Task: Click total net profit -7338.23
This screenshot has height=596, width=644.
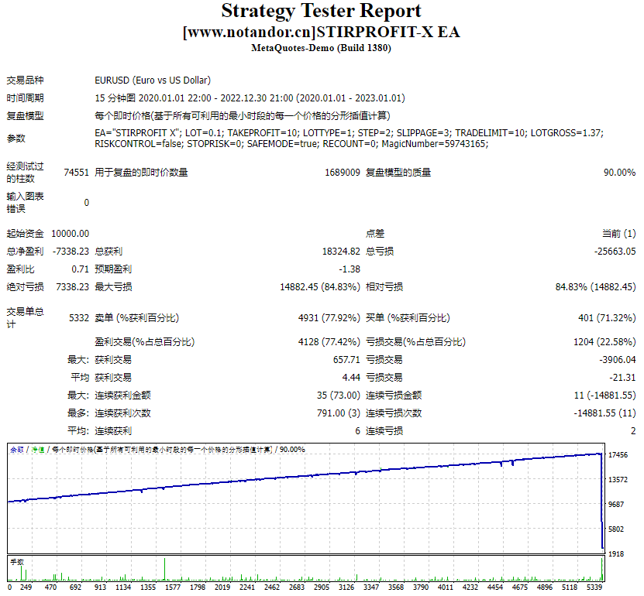Action: pos(71,252)
